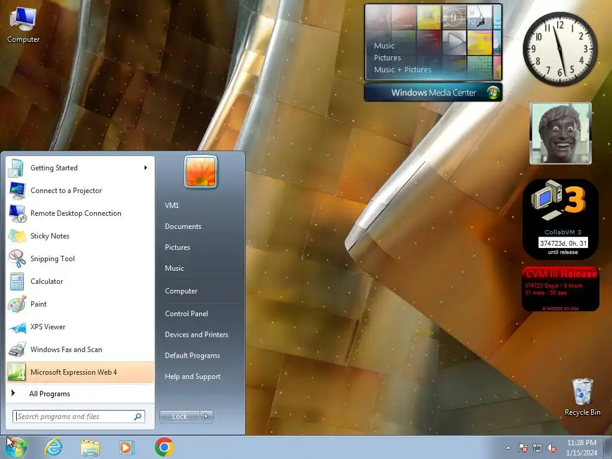Click the search magnifier icon
612x459 pixels.
(x=138, y=417)
